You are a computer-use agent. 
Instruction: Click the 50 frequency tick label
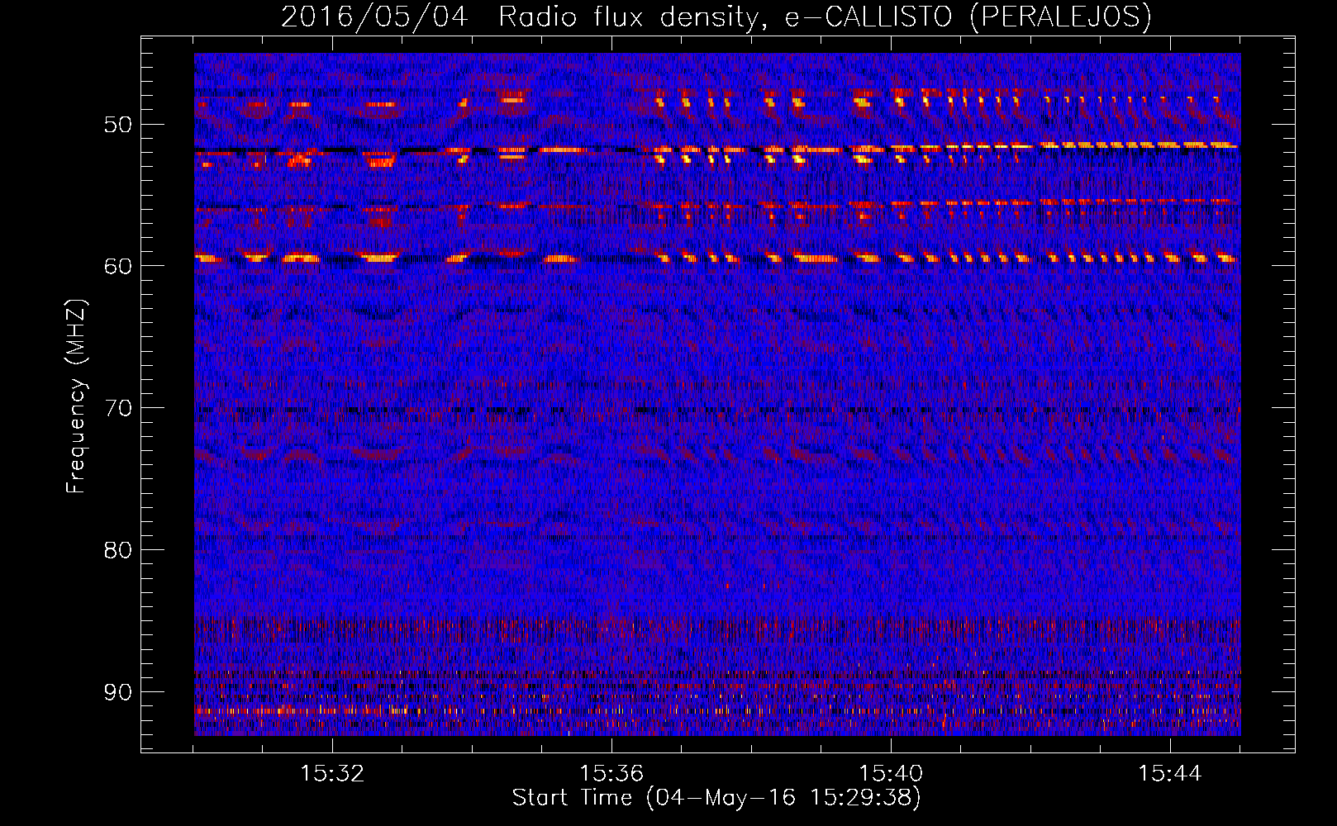118,125
